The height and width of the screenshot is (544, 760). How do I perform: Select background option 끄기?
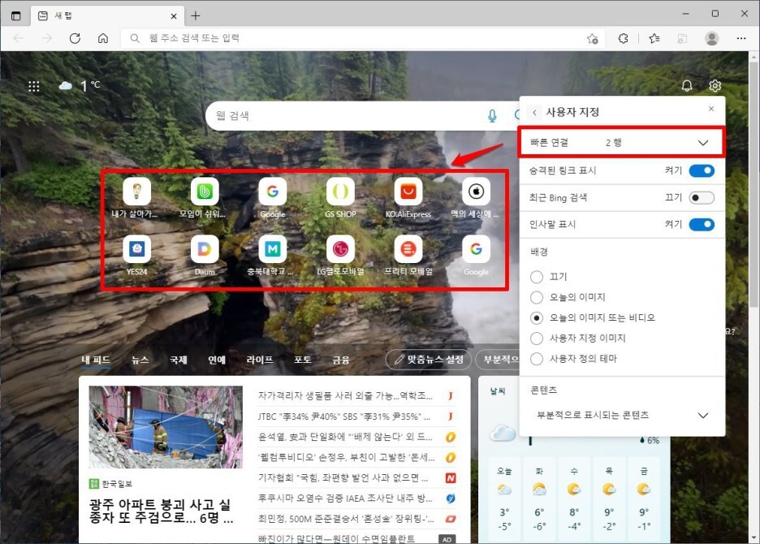pos(537,277)
